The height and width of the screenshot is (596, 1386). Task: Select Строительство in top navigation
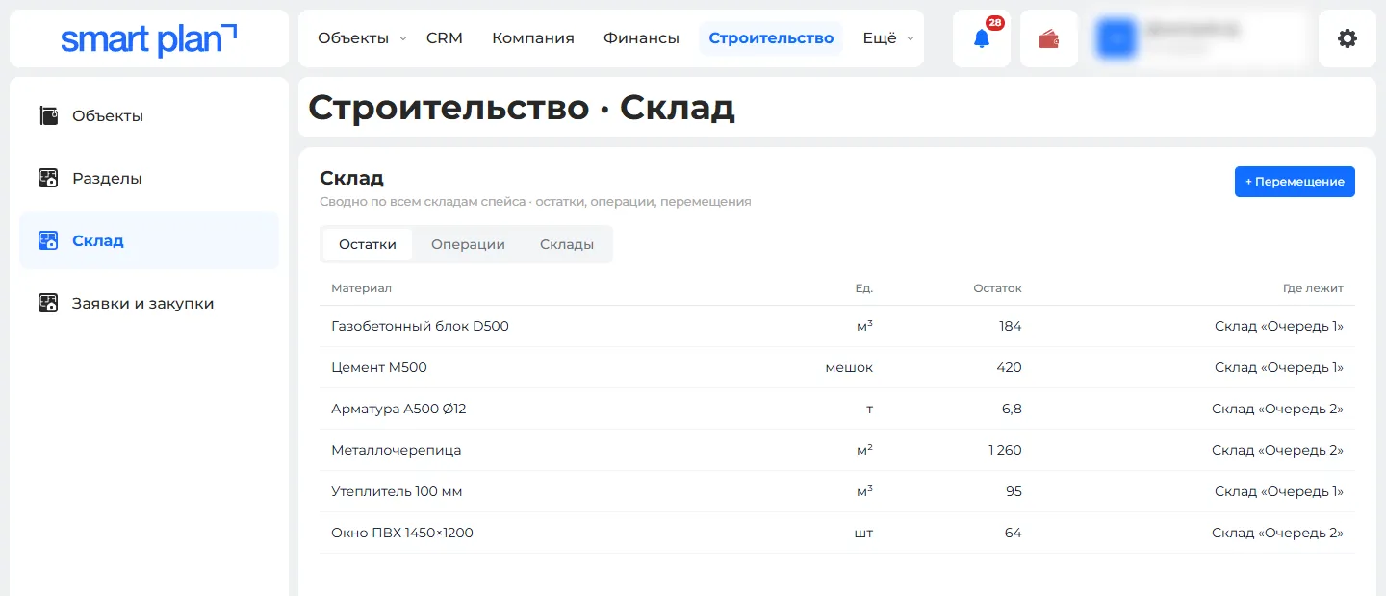pyautogui.click(x=771, y=38)
